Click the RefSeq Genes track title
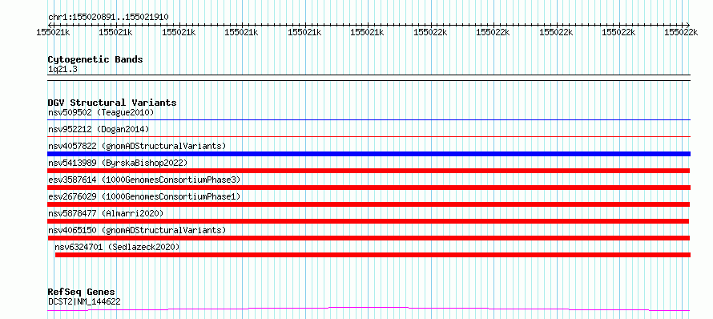 (82, 292)
